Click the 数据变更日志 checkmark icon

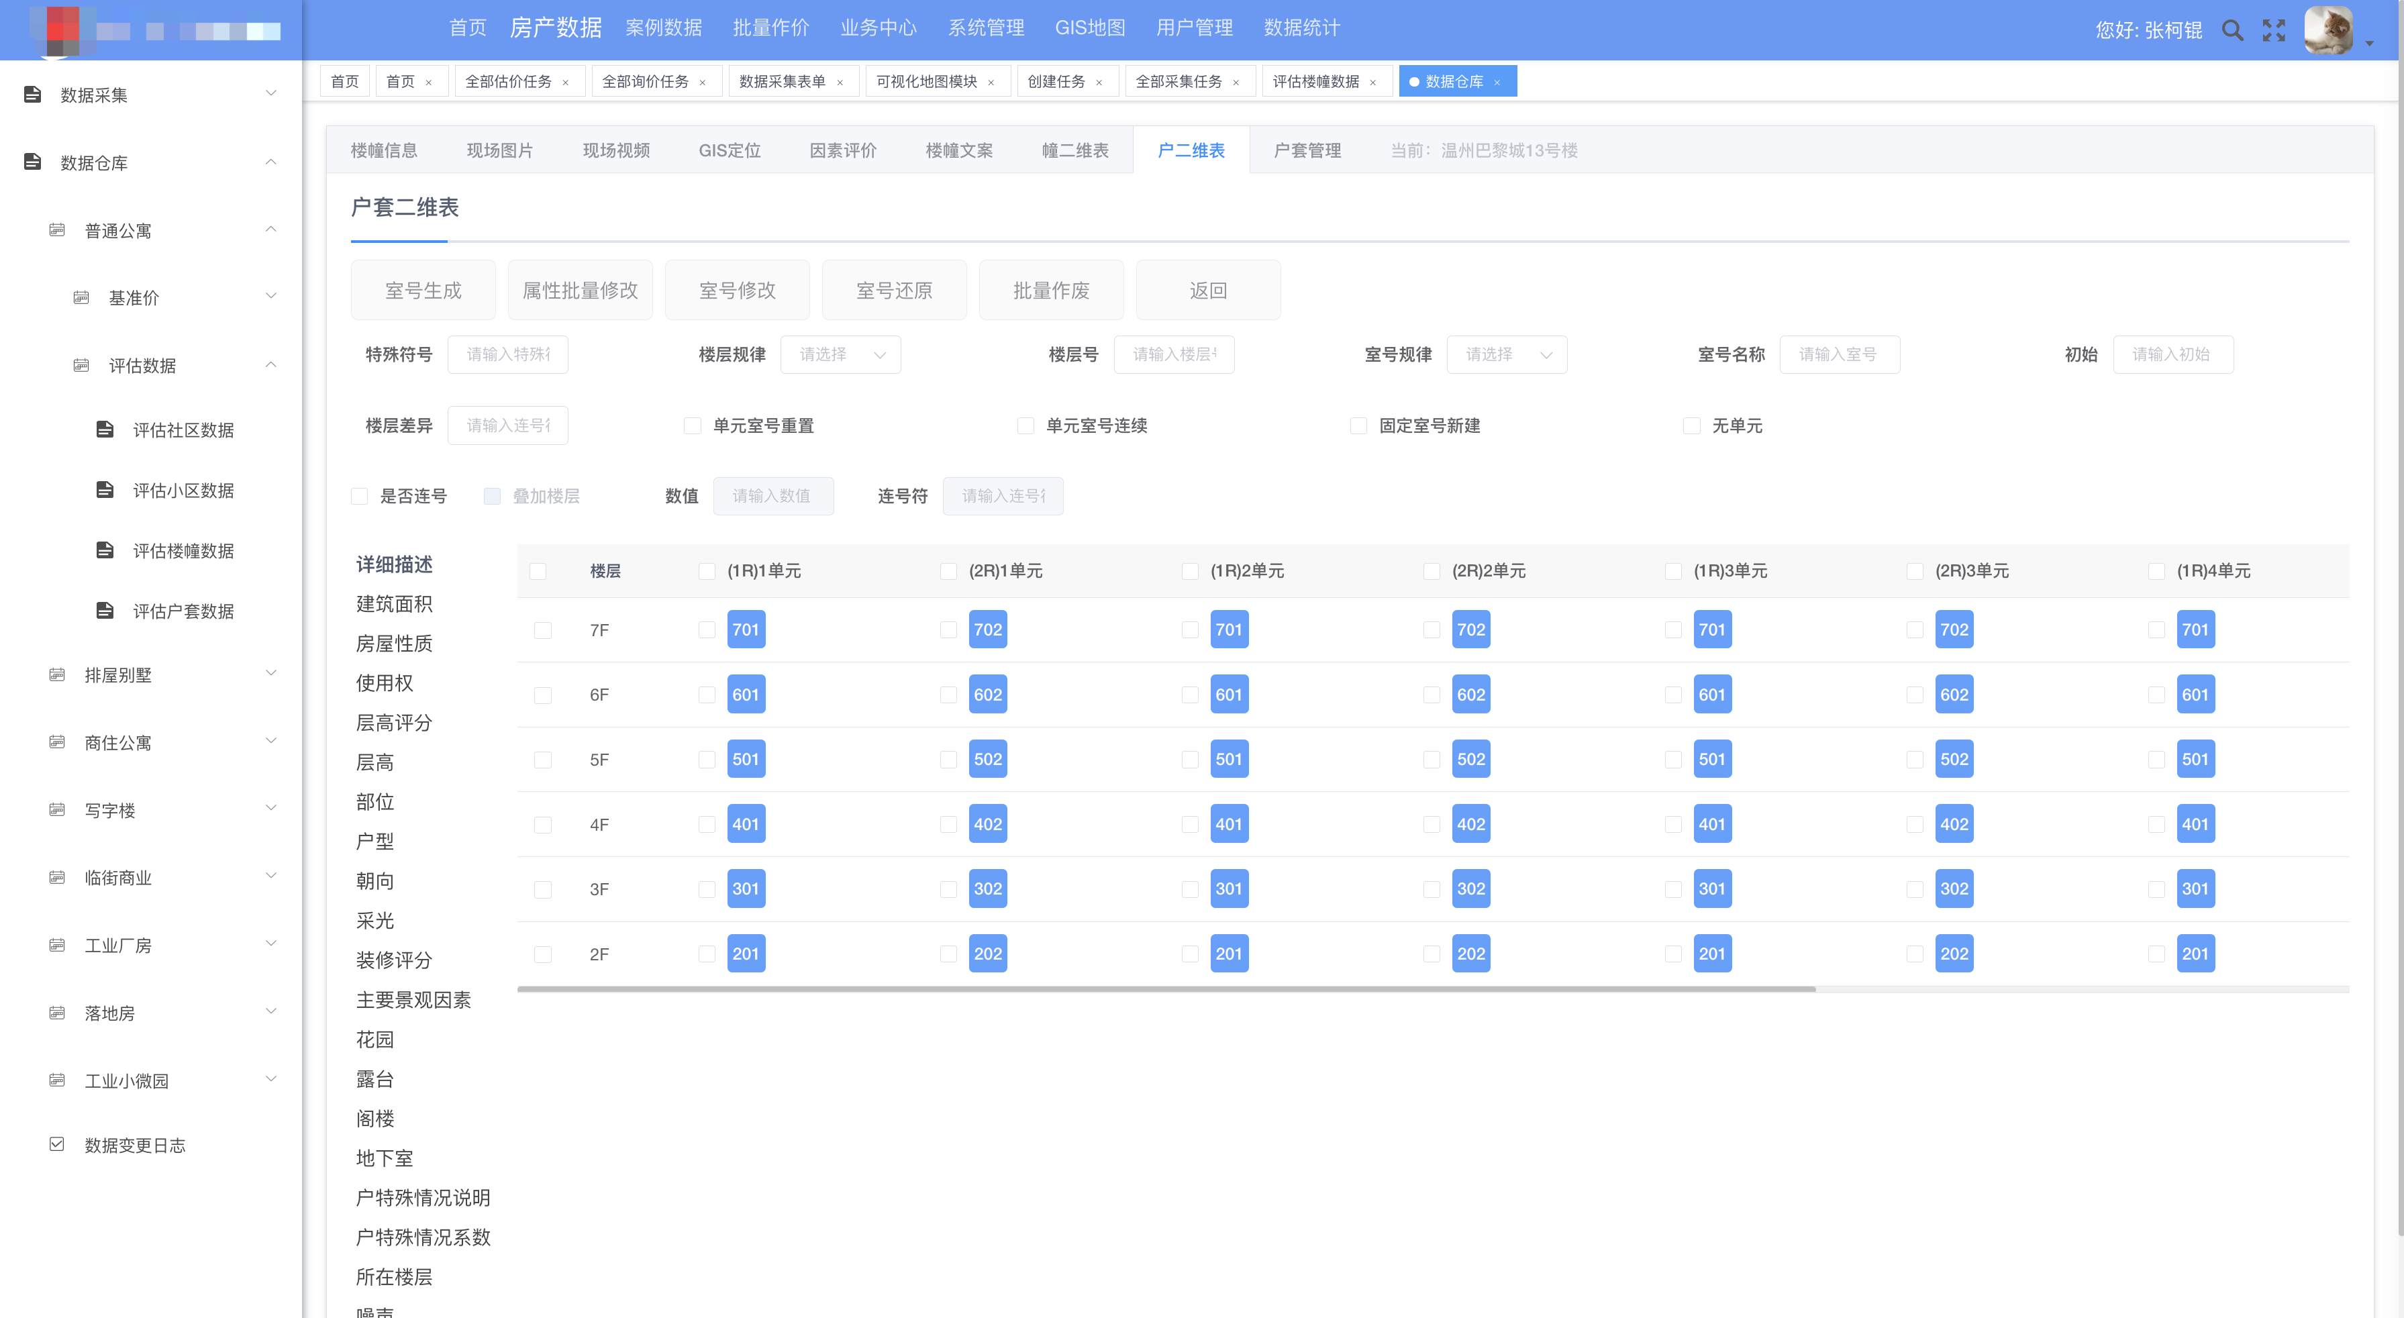tap(57, 1144)
